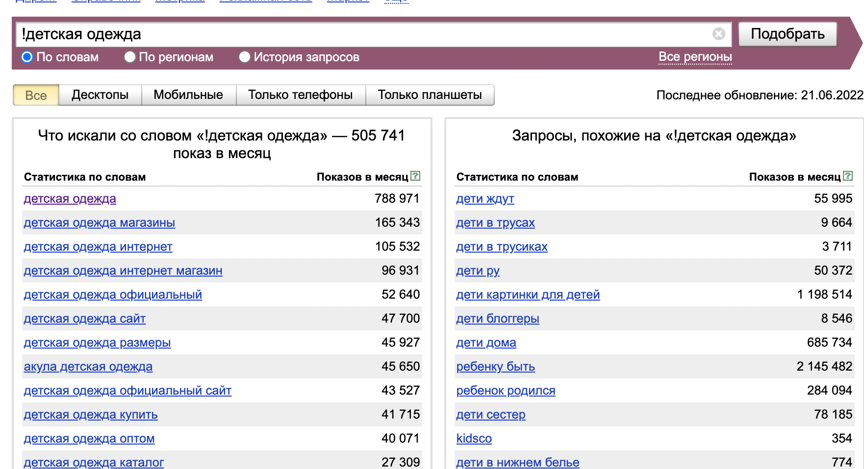Screen dimensions: 864x469
Task: Click the '55 995' impressions value
Action: tap(833, 198)
